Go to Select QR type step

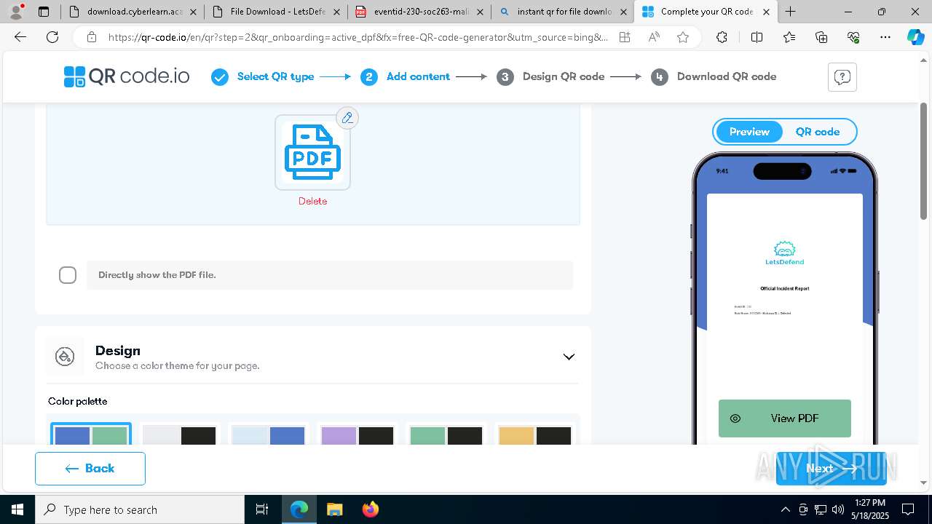click(x=263, y=76)
